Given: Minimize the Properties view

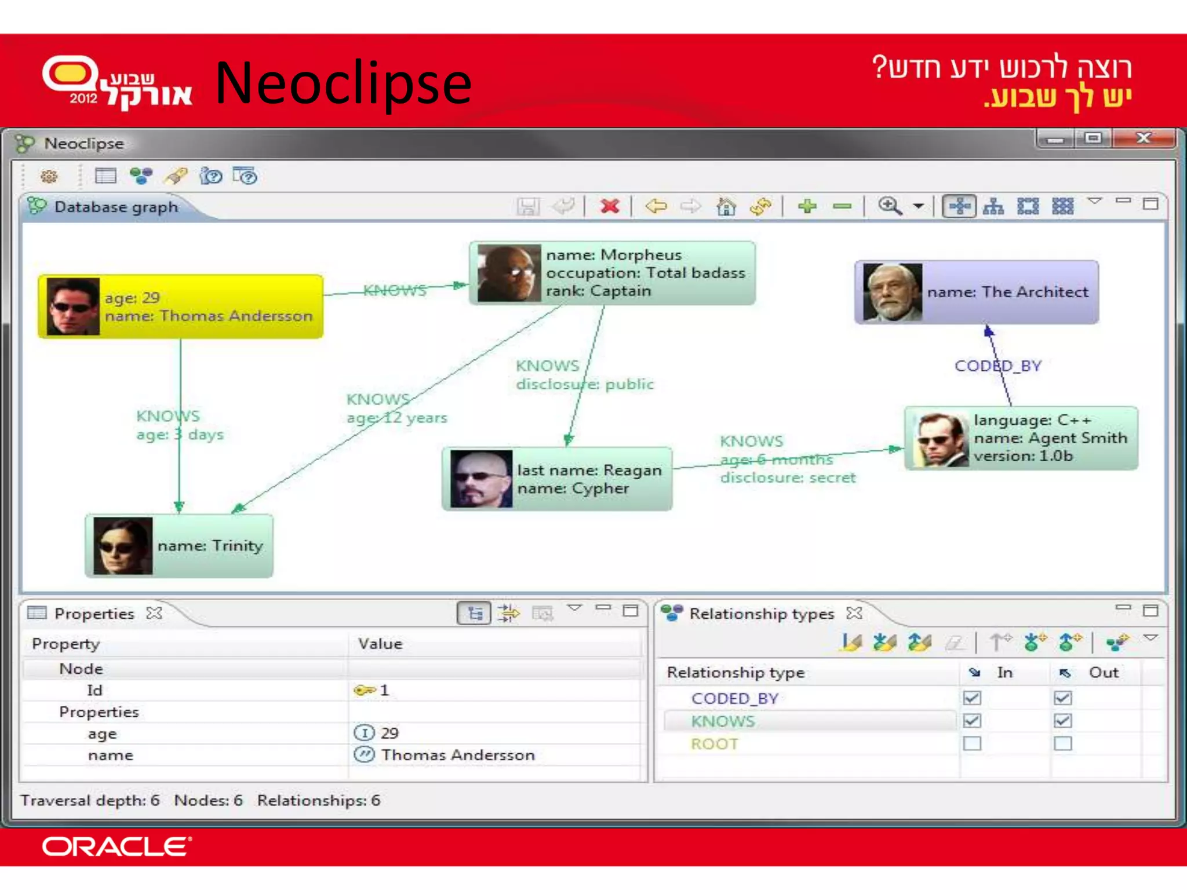Looking at the screenshot, I should pyautogui.click(x=603, y=608).
